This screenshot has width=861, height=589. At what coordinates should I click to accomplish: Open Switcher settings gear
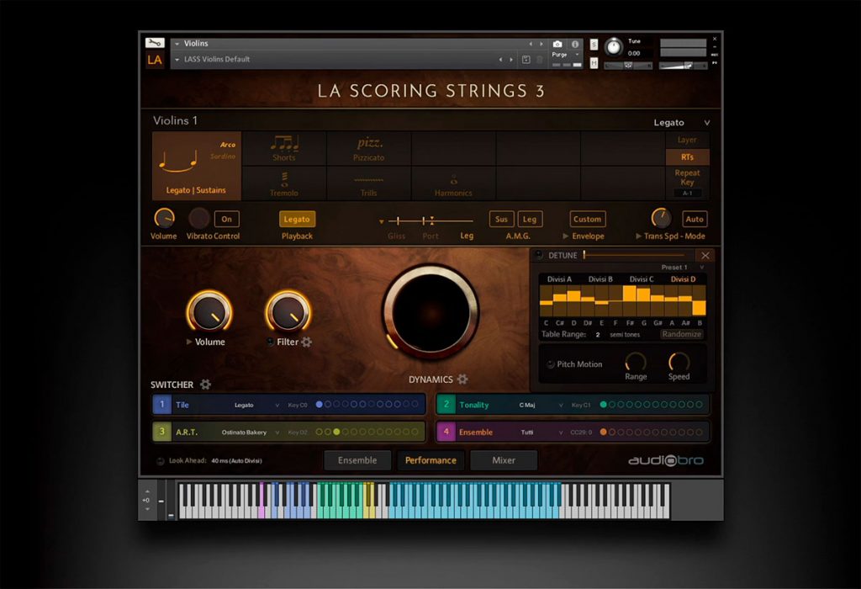pos(205,384)
